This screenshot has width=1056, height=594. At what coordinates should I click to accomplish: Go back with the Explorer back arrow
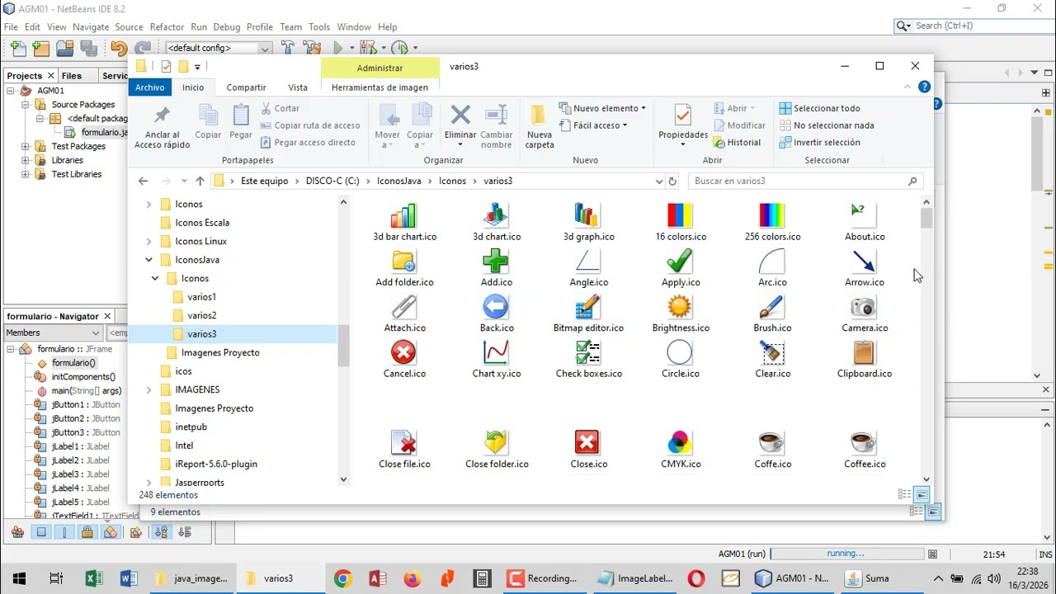143,181
